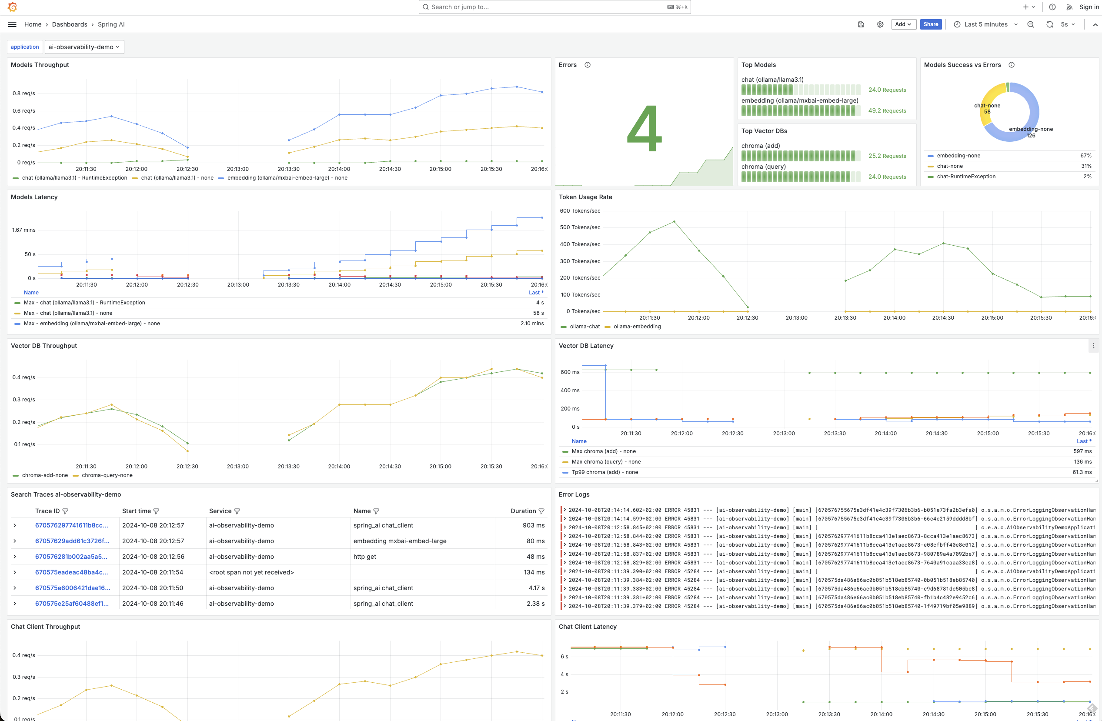Expand trace row 67057629add61c3726f

(15, 541)
